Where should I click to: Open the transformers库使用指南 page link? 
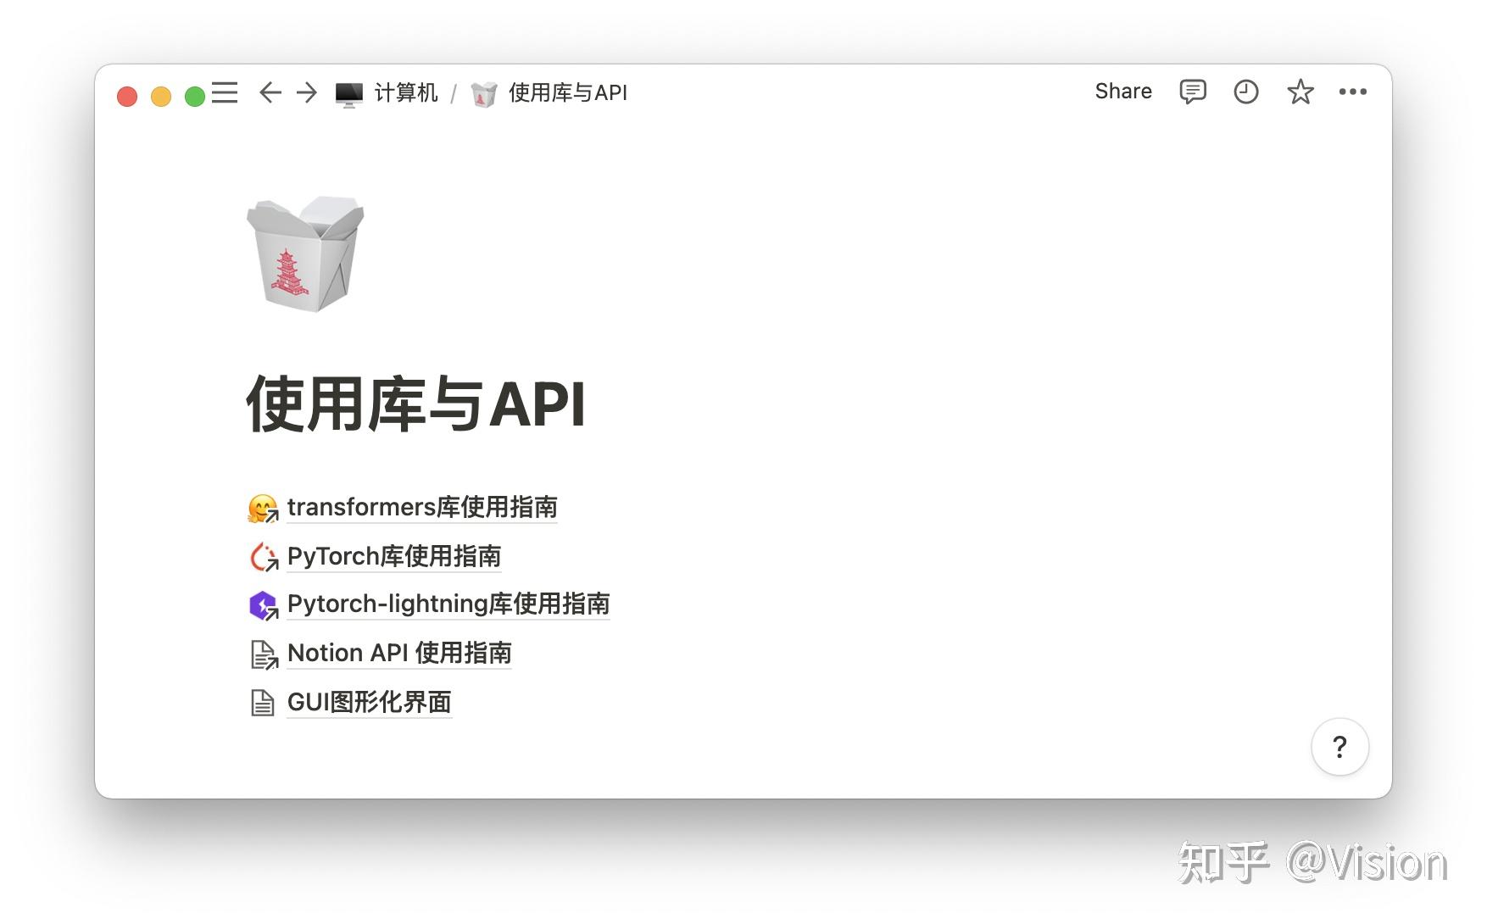tap(423, 507)
